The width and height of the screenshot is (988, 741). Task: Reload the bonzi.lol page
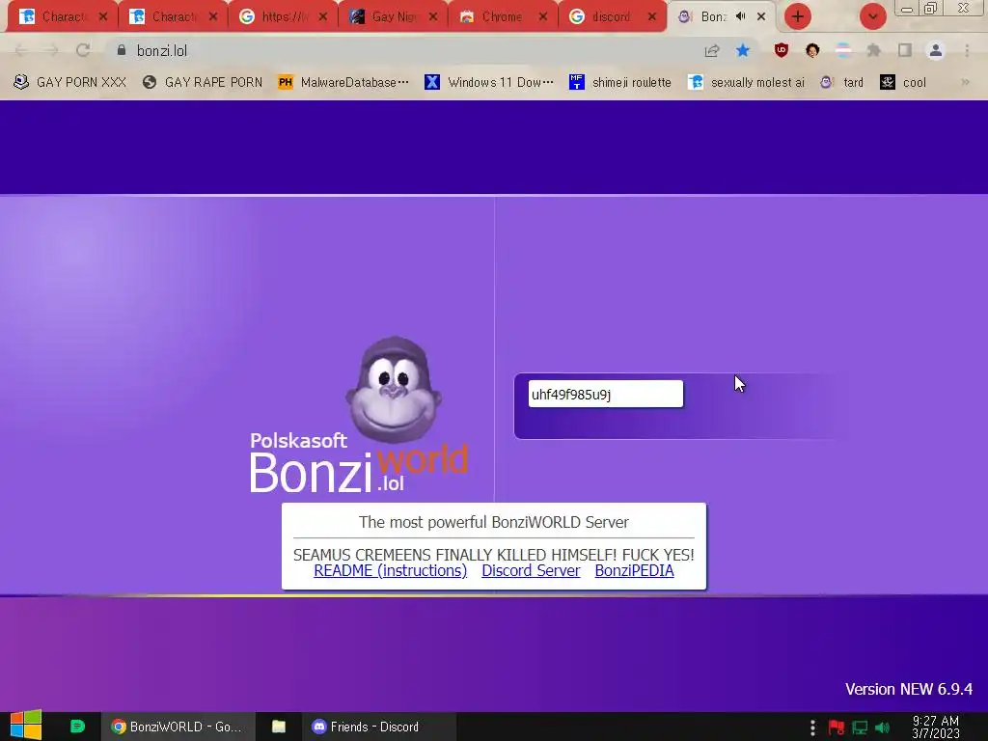(x=83, y=50)
